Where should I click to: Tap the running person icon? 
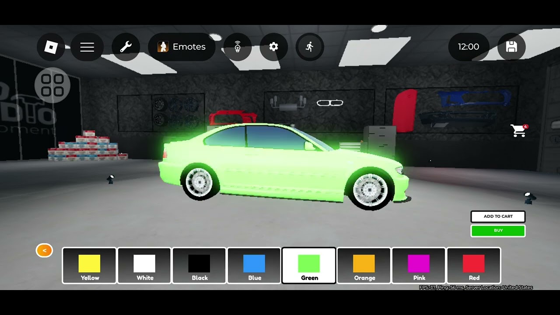310,47
